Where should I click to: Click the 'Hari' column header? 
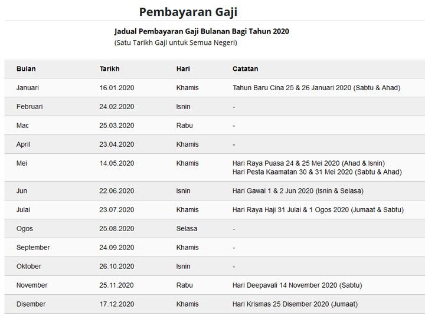coord(183,69)
